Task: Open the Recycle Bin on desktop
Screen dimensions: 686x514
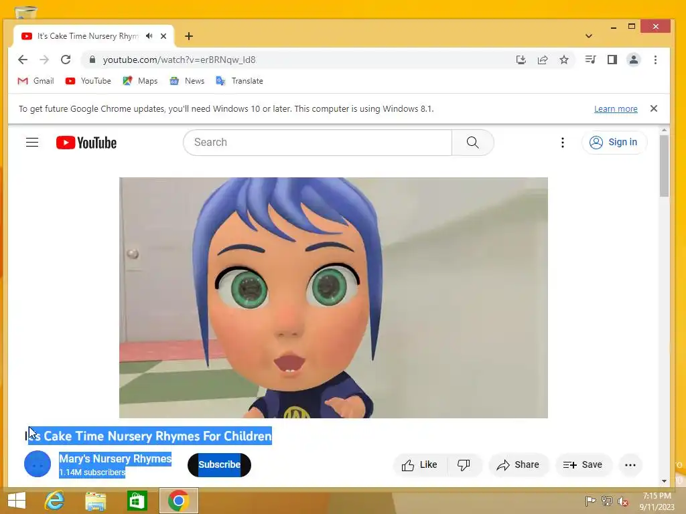Action: [x=25, y=12]
